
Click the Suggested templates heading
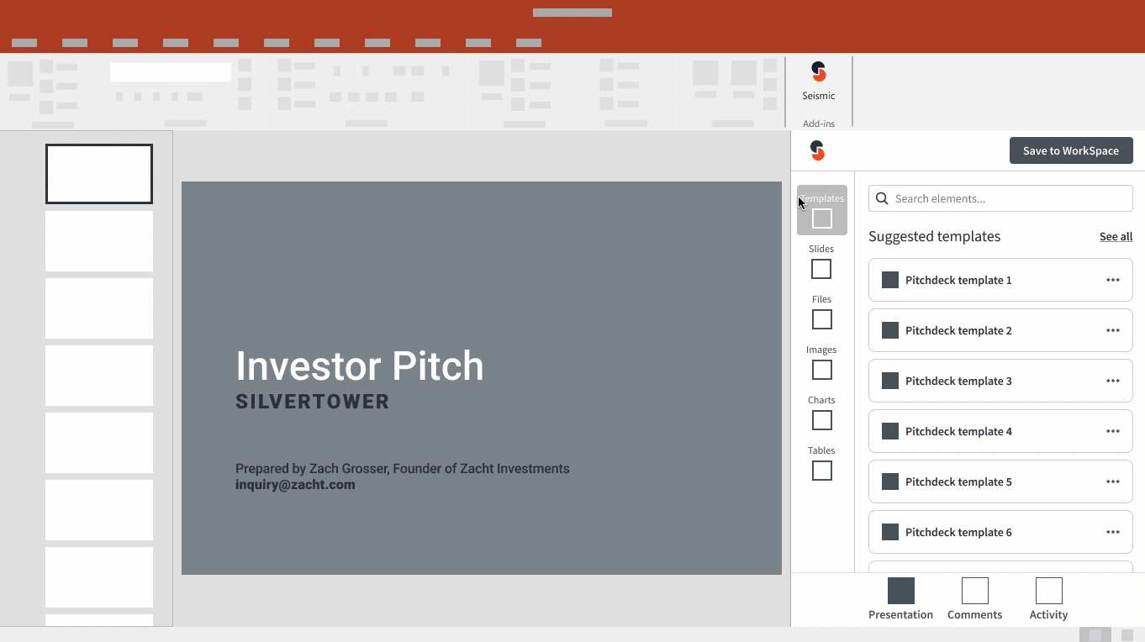934,237
